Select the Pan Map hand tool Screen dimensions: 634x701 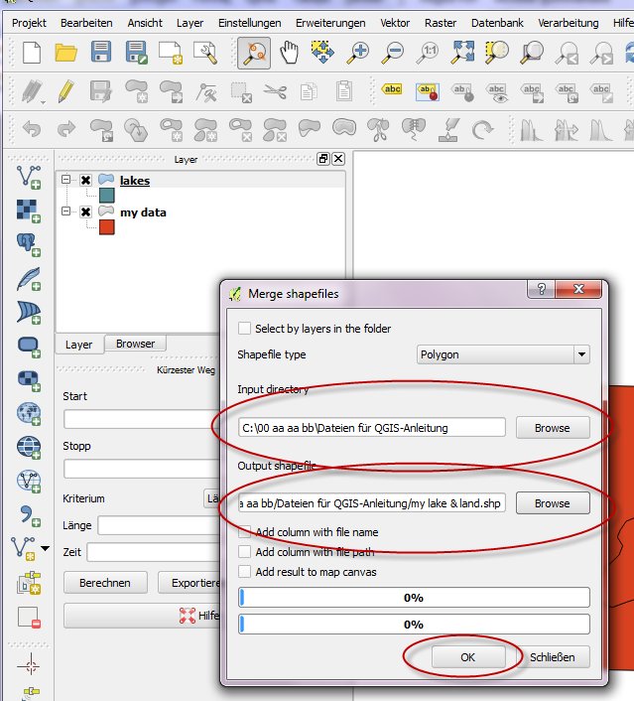click(x=288, y=51)
